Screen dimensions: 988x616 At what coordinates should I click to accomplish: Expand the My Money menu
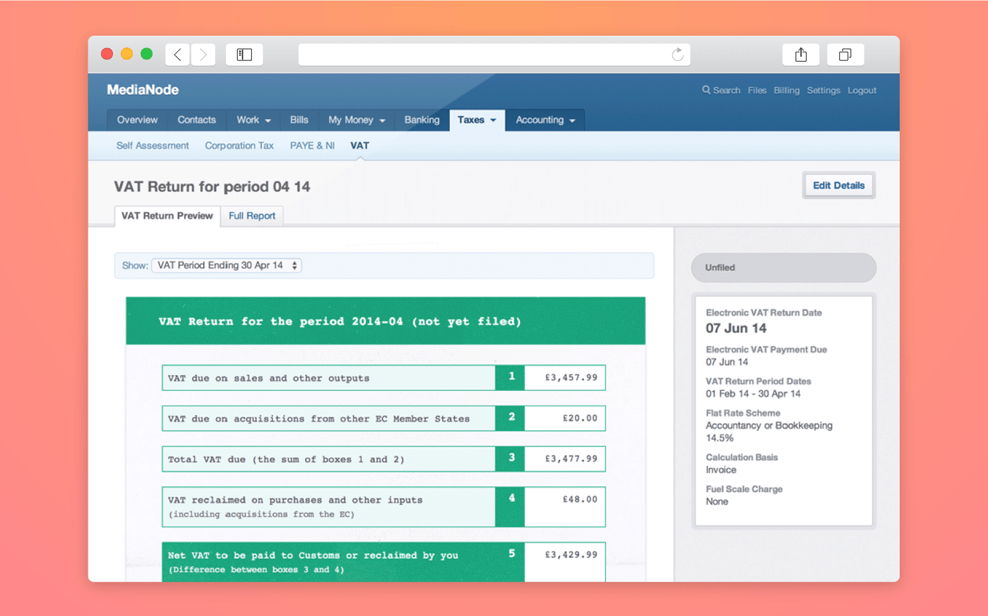[356, 120]
